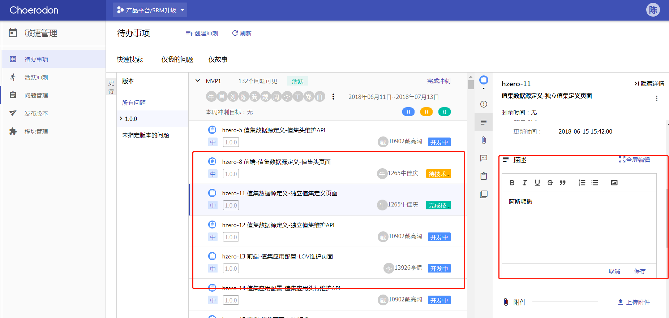Screen dimensions: 669x318
Task: Toggle italic formatting in description editor
Action: pos(524,183)
